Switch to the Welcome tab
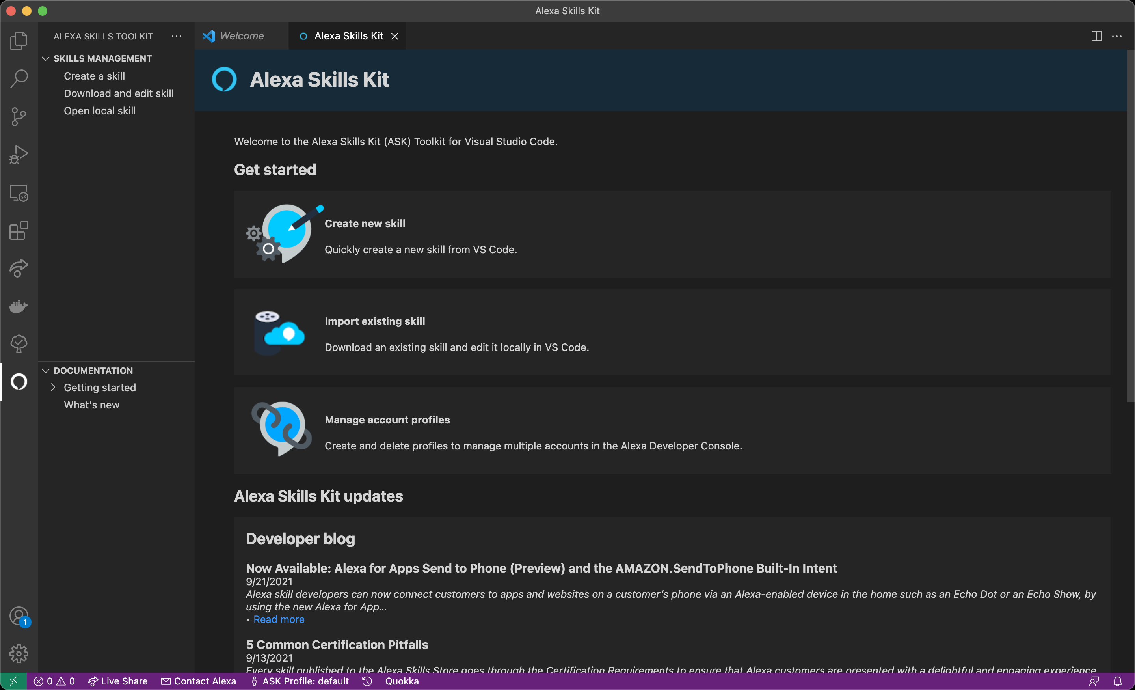Image resolution: width=1135 pixels, height=690 pixels. click(241, 36)
